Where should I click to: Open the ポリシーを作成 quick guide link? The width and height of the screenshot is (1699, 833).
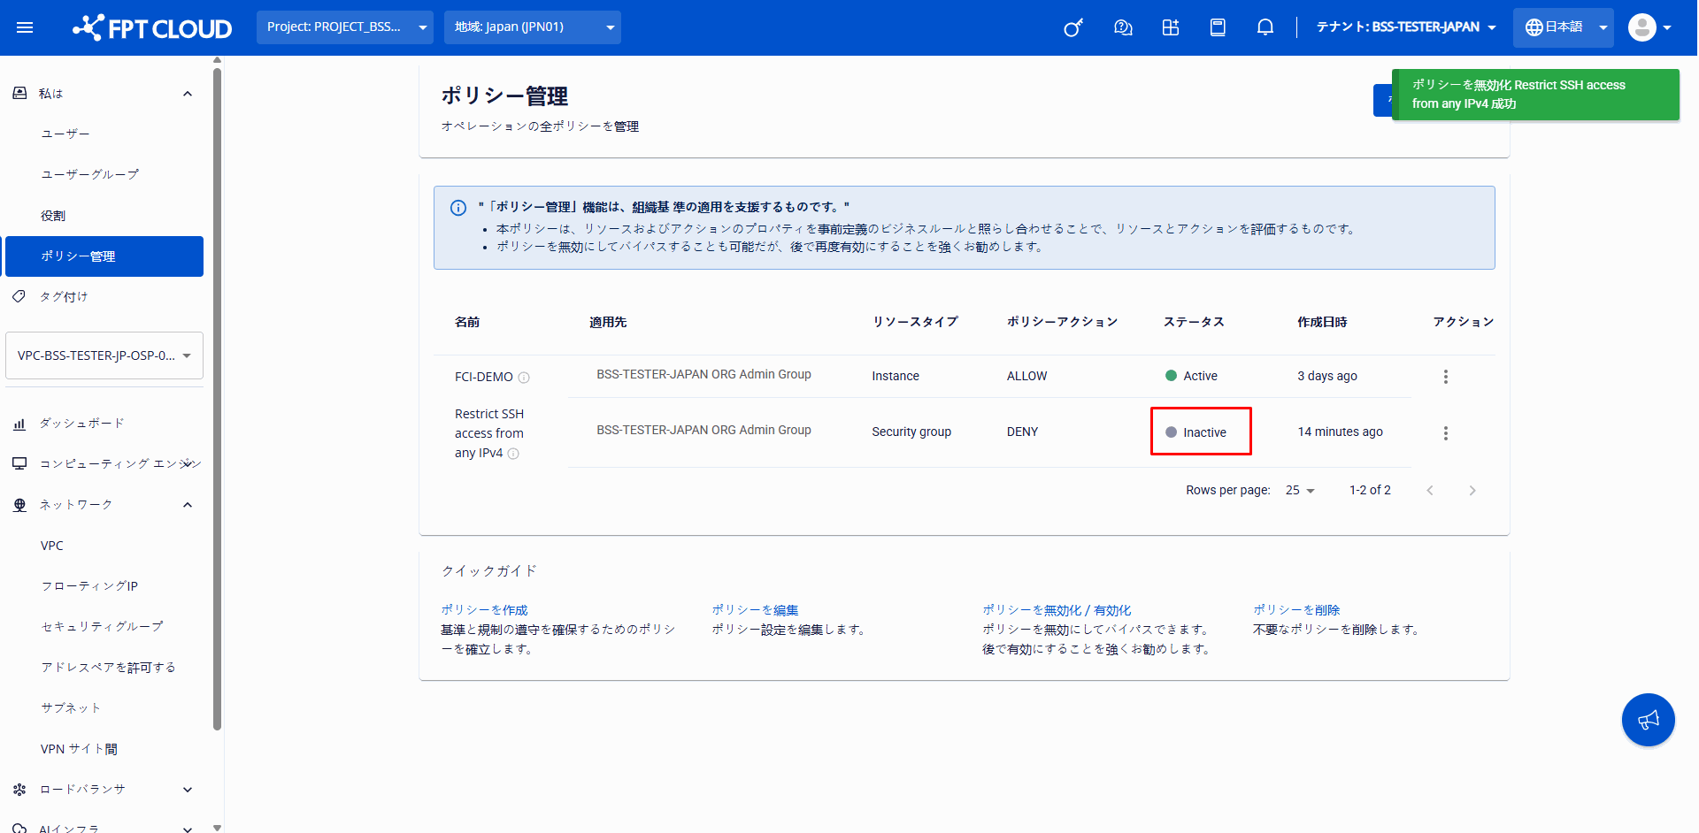(x=484, y=610)
